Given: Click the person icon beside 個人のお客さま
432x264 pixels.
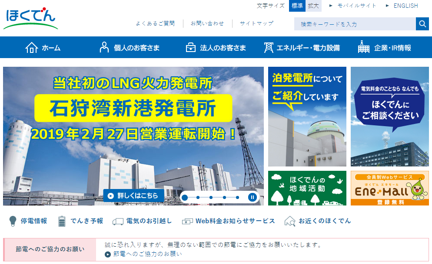Looking at the screenshot, I should [104, 47].
